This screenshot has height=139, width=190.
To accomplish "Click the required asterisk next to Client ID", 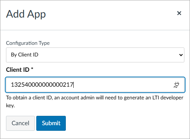I will pyautogui.click(x=32, y=68).
